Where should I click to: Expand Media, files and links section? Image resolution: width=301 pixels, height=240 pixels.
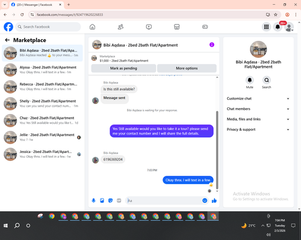click(258, 119)
